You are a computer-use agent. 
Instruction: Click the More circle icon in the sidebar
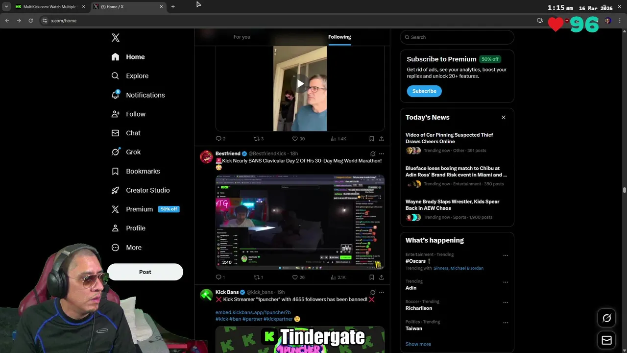click(115, 248)
